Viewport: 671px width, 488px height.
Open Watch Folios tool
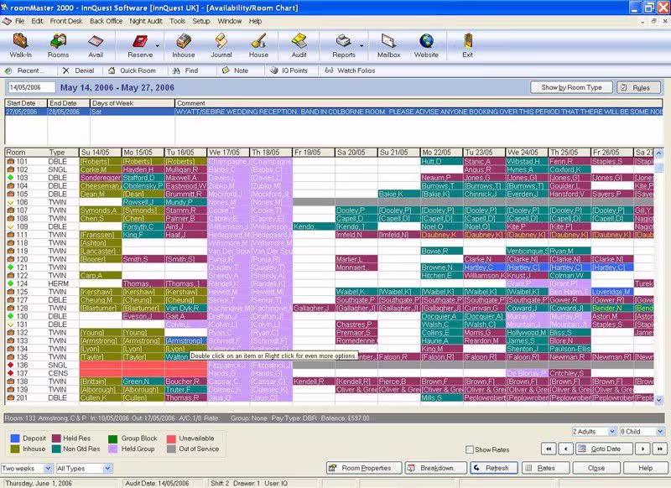click(350, 70)
